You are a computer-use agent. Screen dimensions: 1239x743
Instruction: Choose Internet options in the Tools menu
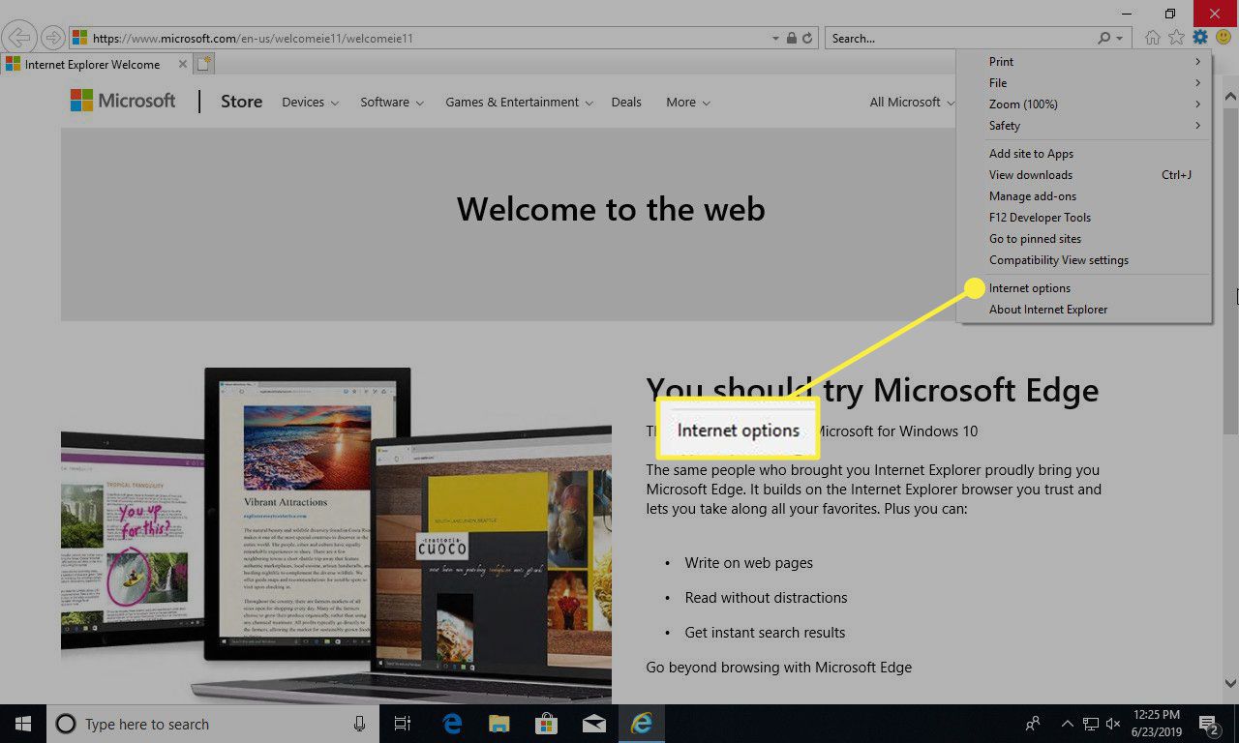point(1083,288)
